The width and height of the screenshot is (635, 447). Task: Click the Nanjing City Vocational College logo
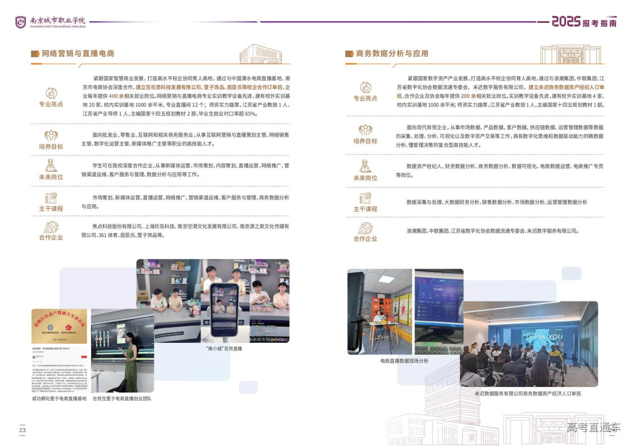pos(21,22)
